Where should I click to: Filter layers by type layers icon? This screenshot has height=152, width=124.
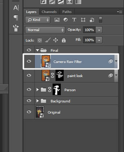[x=74, y=20]
